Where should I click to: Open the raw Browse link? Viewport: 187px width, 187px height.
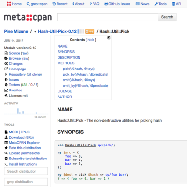pyautogui.click(x=25, y=58)
